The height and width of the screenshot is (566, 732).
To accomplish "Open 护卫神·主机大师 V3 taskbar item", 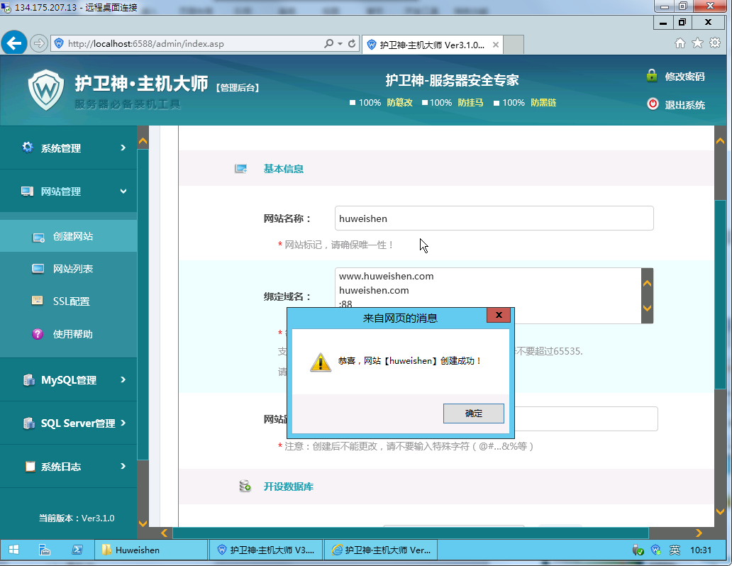I will coord(266,550).
